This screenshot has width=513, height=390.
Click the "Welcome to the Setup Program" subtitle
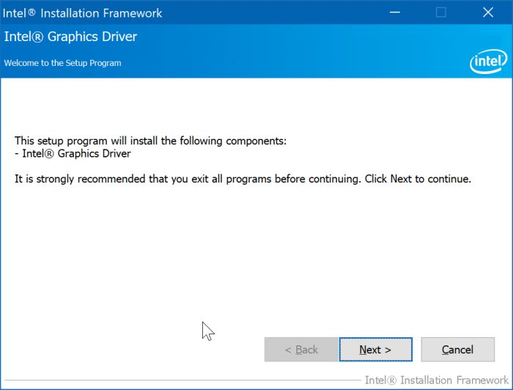pos(62,63)
